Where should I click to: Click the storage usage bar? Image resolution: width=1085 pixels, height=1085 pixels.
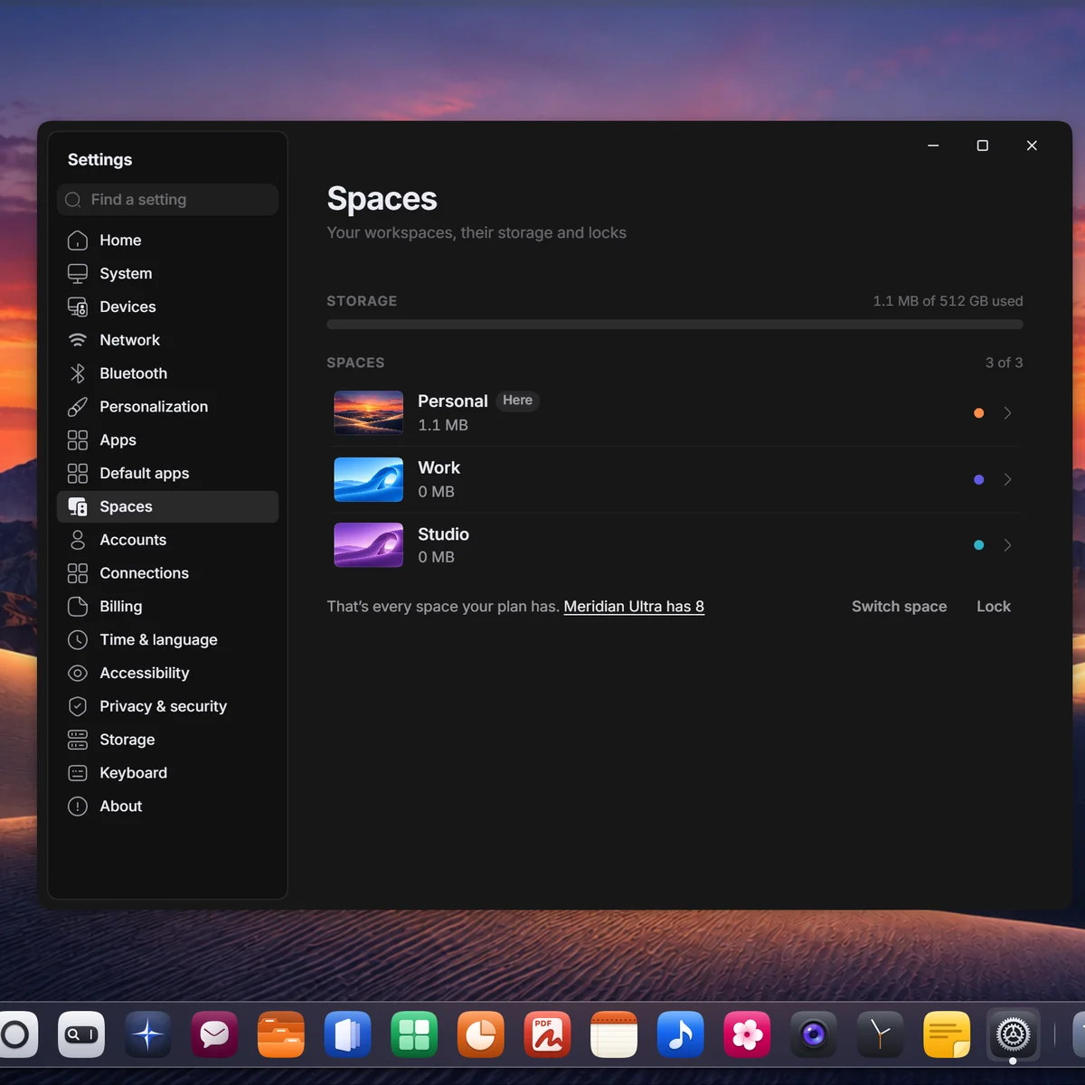[675, 325]
